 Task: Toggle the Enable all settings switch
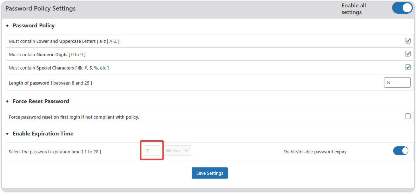pyautogui.click(x=402, y=9)
